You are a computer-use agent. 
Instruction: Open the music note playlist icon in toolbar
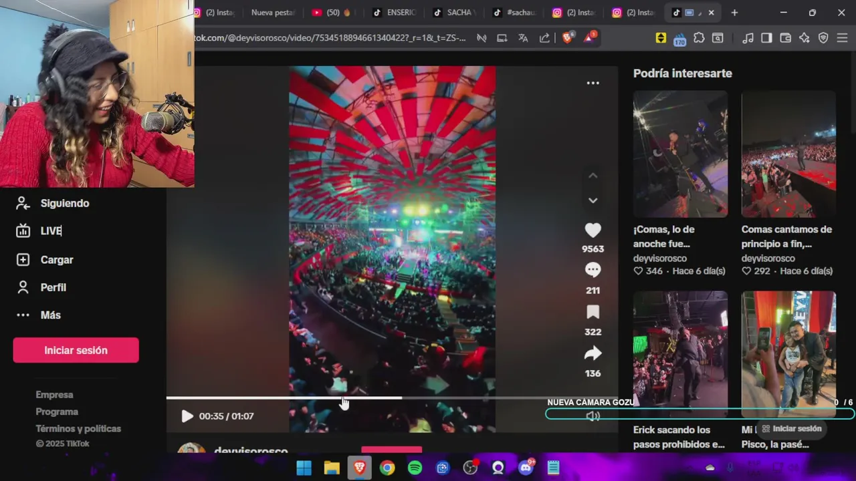[748, 38]
